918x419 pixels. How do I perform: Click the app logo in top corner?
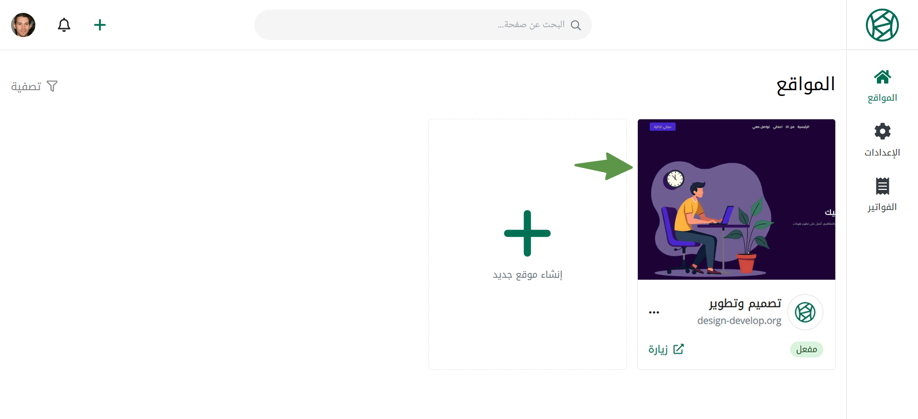pyautogui.click(x=882, y=25)
